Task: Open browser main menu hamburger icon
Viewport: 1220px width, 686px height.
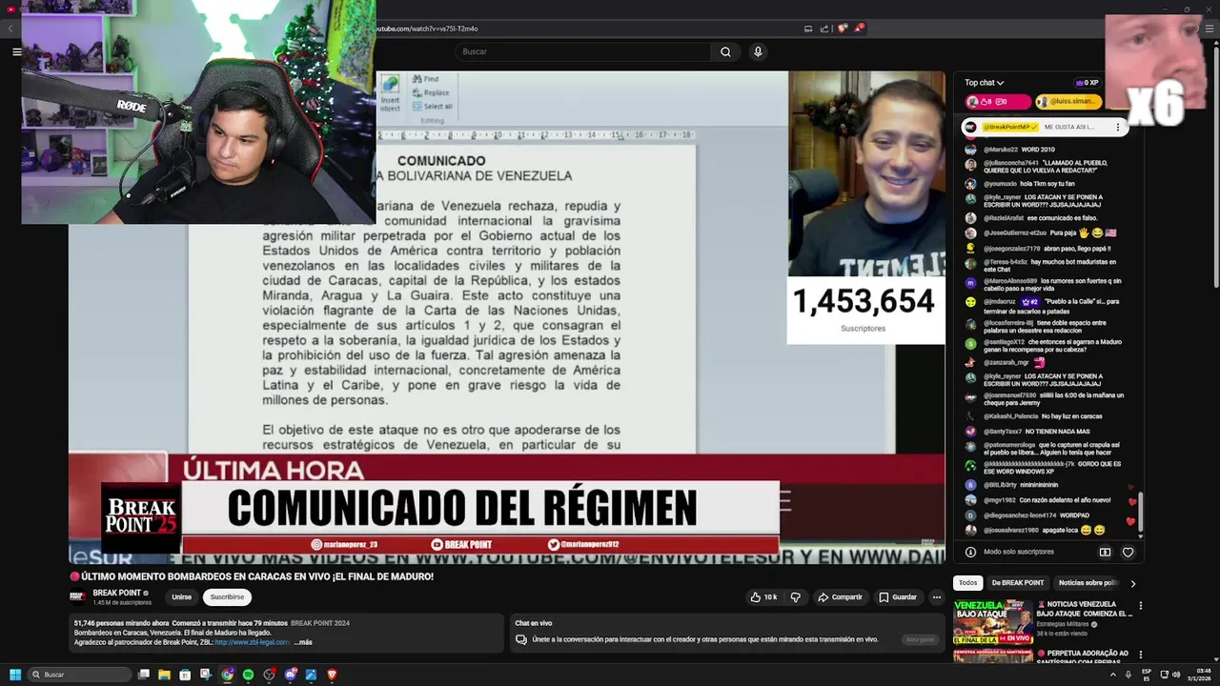Action: pos(1210,29)
